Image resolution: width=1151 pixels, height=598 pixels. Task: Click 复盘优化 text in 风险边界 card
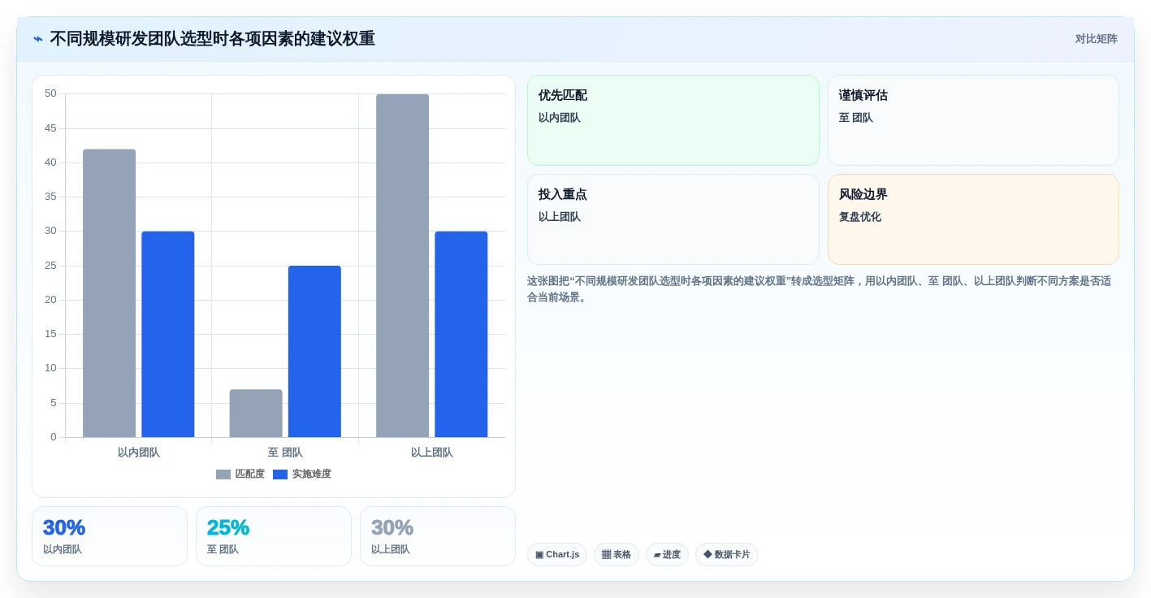860,217
